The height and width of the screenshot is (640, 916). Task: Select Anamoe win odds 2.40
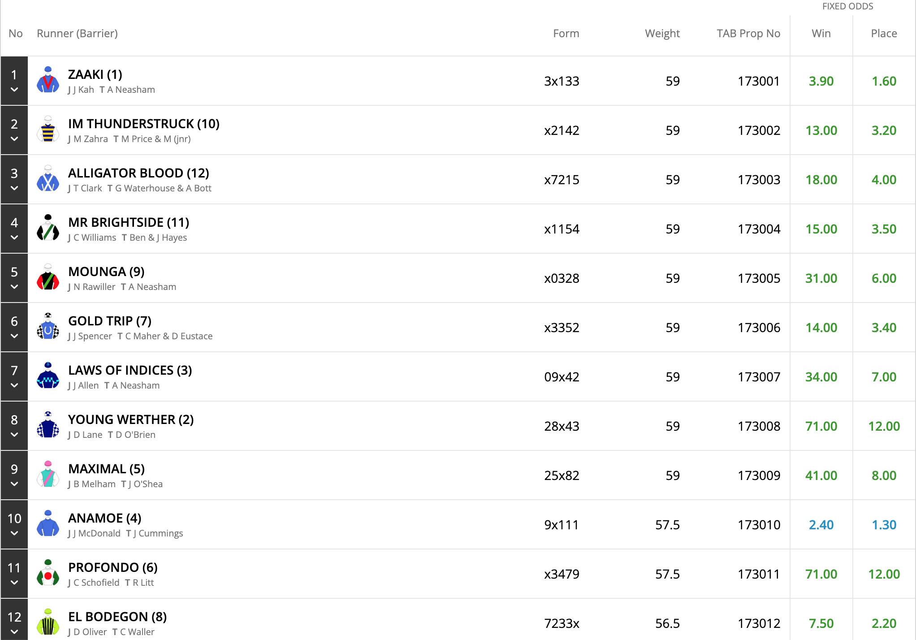pyautogui.click(x=821, y=525)
